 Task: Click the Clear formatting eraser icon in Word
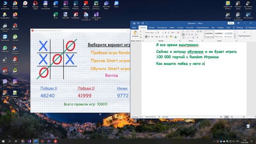[178, 33]
